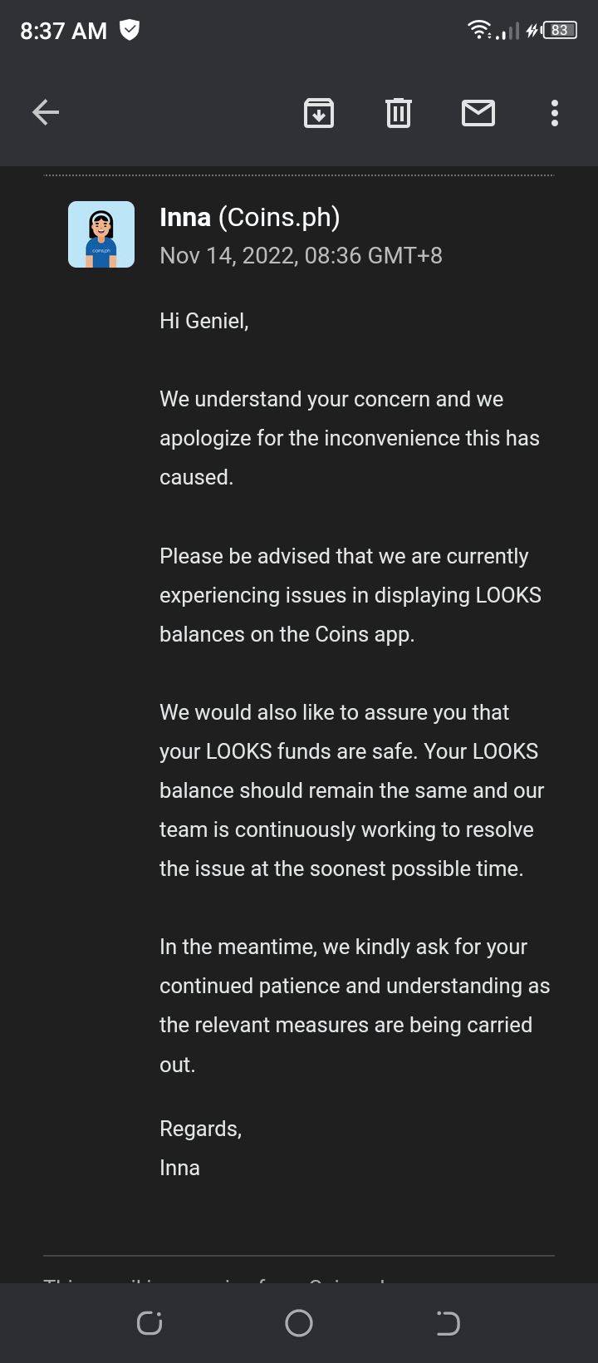Tap the 8:37 AM clock

64,31
